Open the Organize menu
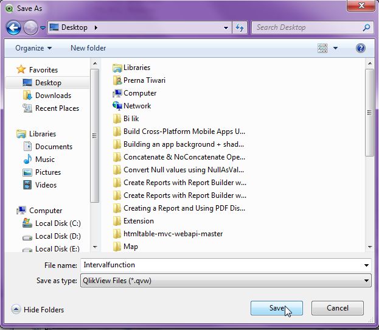 (x=33, y=48)
